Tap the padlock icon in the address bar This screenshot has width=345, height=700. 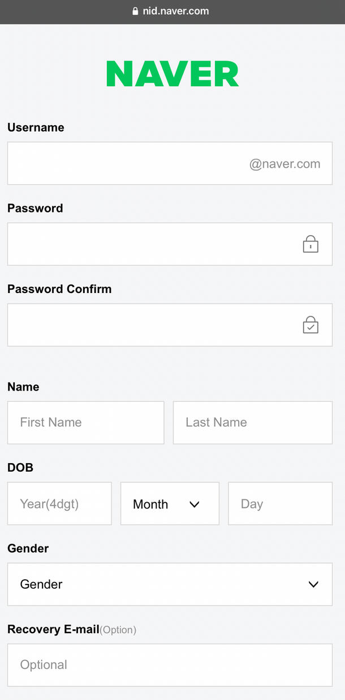135,11
